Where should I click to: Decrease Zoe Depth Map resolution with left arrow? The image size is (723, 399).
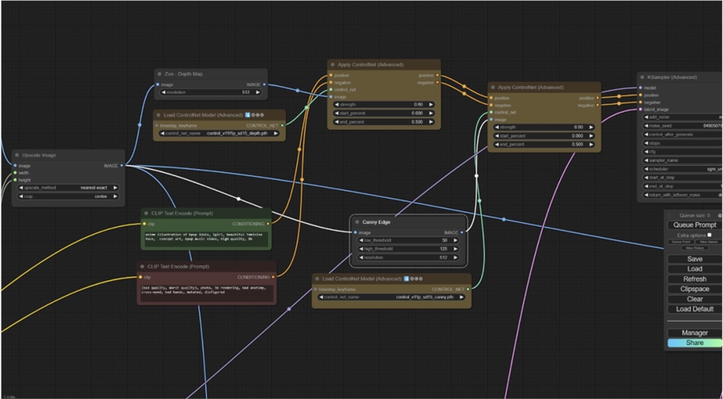click(163, 93)
